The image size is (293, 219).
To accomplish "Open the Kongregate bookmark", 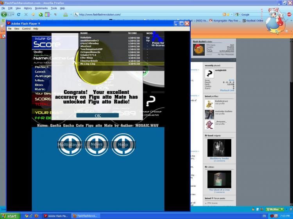I will (x=225, y=21).
